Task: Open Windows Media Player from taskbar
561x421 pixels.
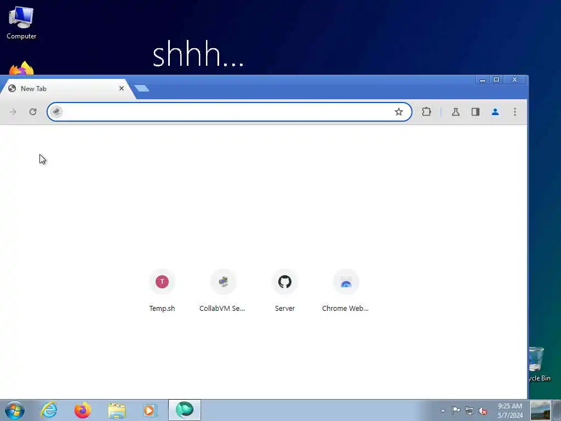Action: pyautogui.click(x=150, y=410)
